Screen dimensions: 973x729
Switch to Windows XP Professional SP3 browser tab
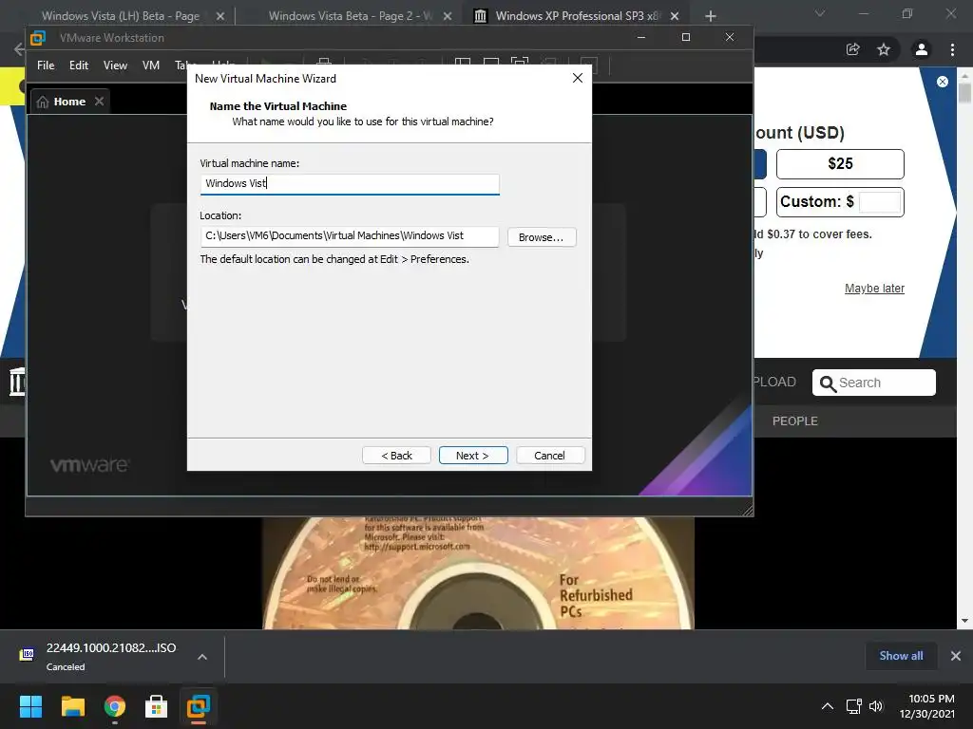click(577, 16)
